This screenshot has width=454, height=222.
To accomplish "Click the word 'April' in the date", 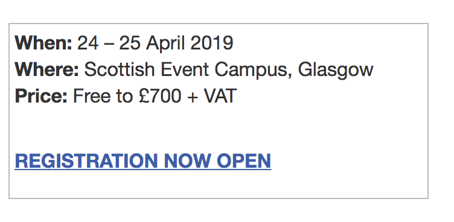I will pyautogui.click(x=165, y=43).
